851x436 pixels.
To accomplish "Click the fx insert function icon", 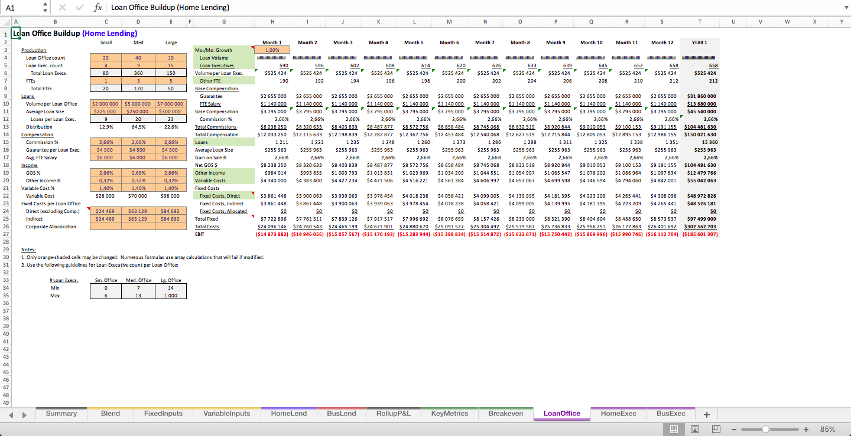I will [98, 8].
